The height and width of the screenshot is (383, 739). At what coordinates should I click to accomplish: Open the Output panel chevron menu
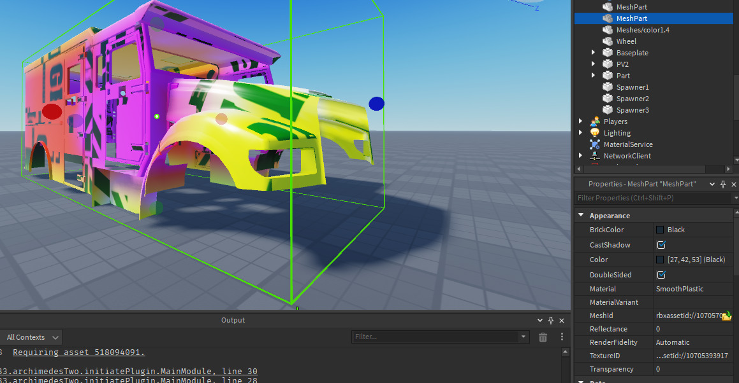pos(540,321)
